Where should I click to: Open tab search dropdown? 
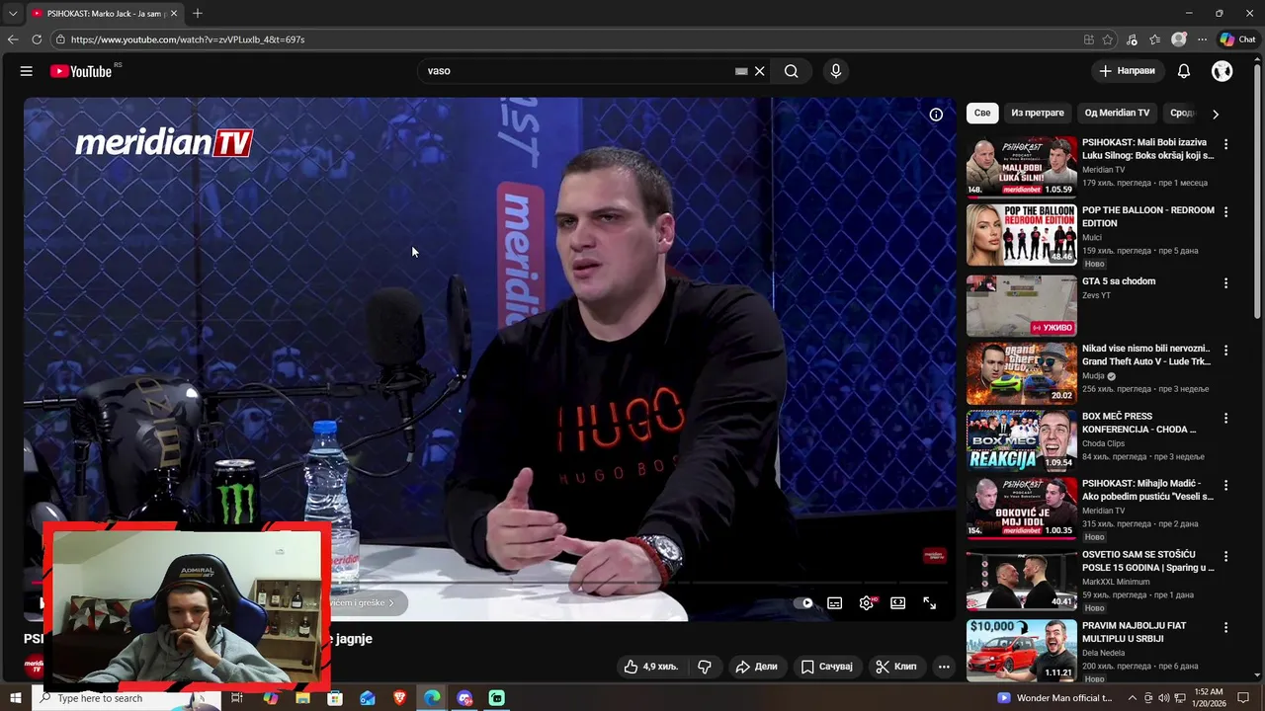[x=13, y=14]
